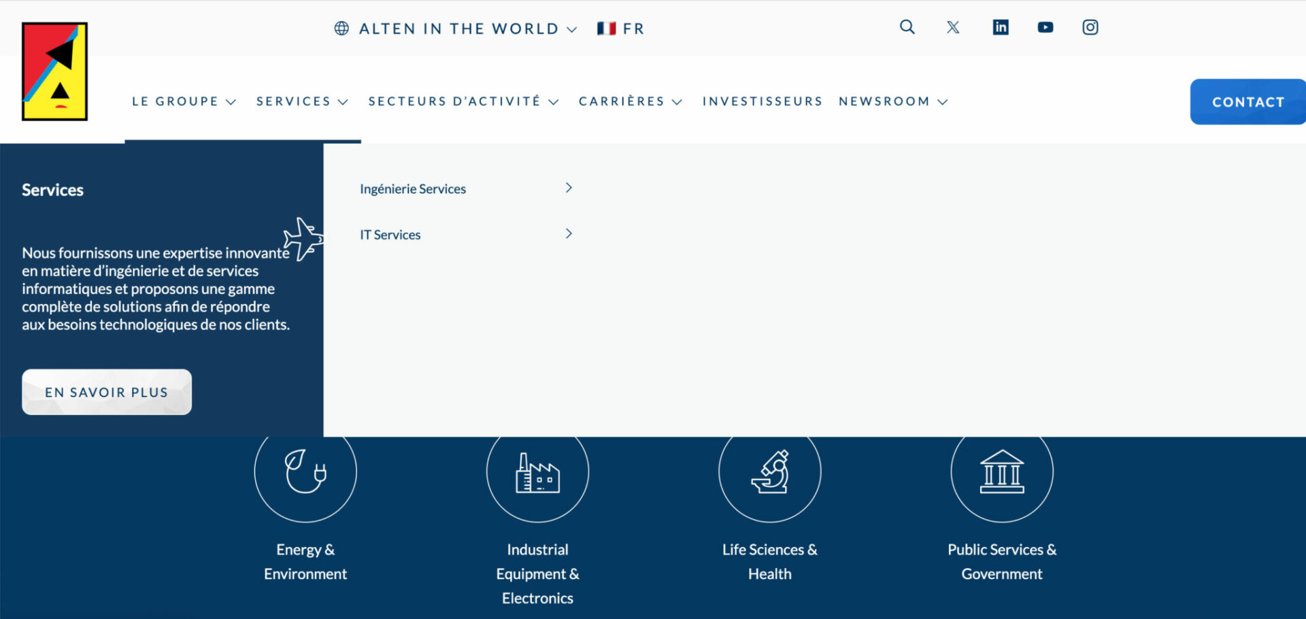The image size is (1306, 619).
Task: Click the En savoir plus button
Action: point(107,392)
